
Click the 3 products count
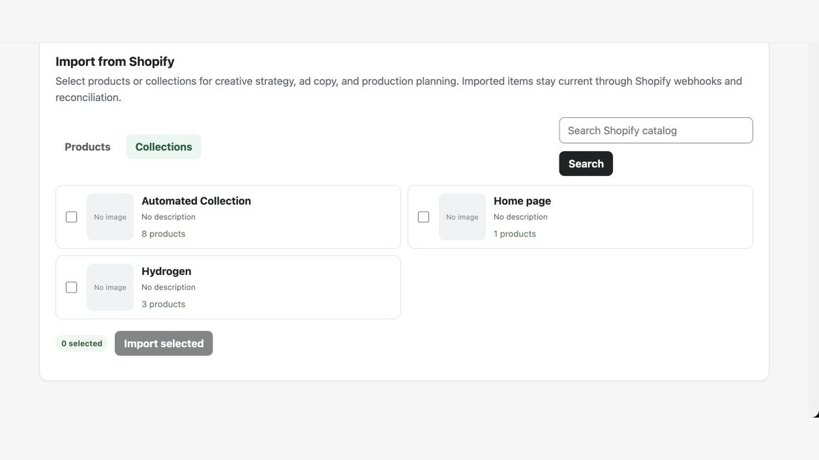tap(163, 304)
